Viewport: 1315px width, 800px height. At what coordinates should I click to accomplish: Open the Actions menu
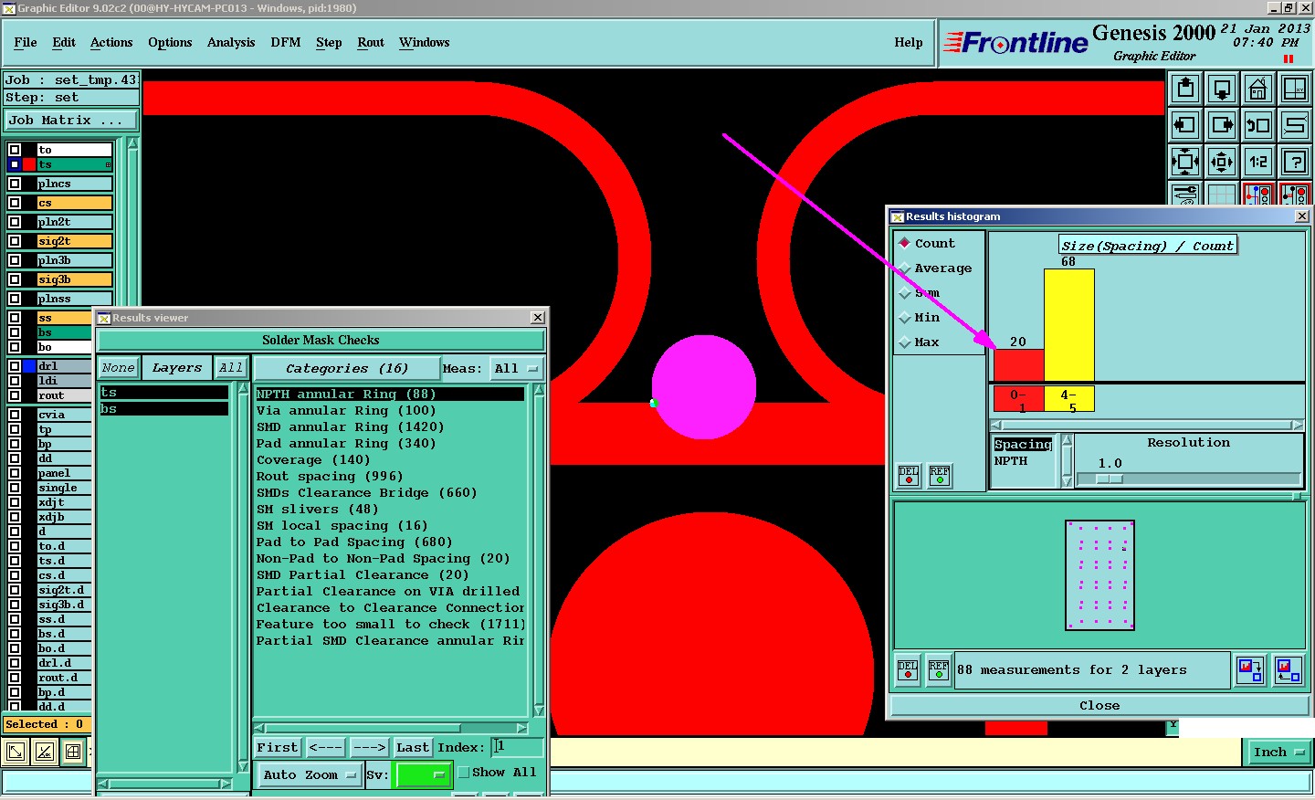tap(111, 42)
